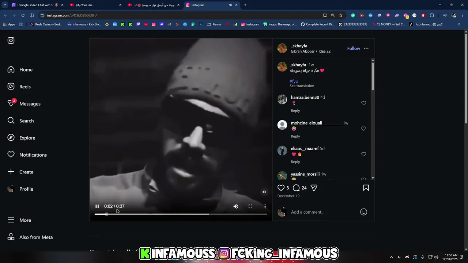Like hamza.benn30's comment
468x263 pixels.
pos(363,103)
